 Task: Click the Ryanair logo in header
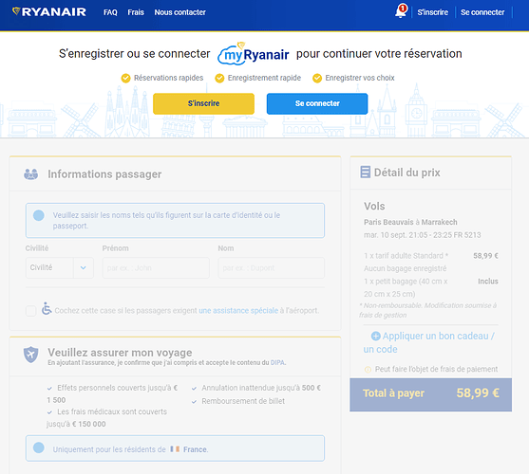click(x=49, y=11)
